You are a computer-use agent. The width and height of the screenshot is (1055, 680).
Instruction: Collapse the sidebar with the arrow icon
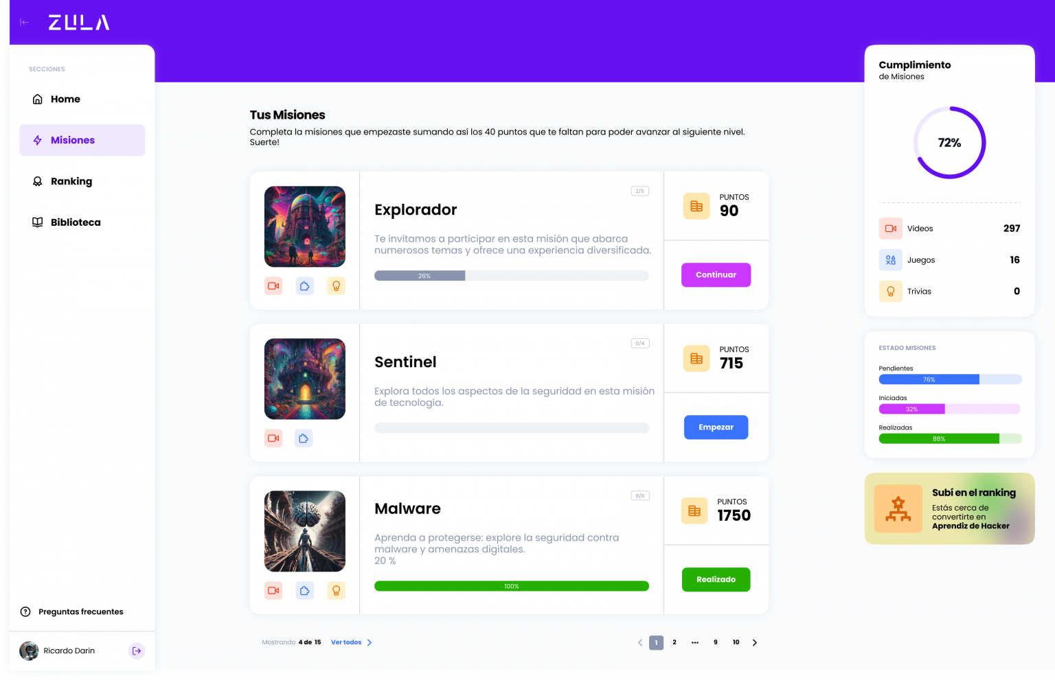[x=24, y=23]
